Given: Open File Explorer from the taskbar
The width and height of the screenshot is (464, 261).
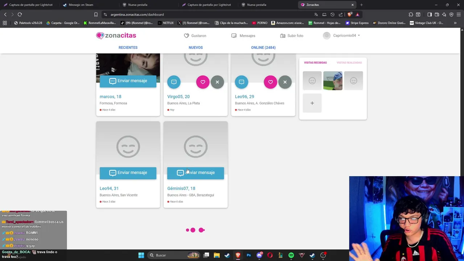Looking at the screenshot, I should pos(217,255).
